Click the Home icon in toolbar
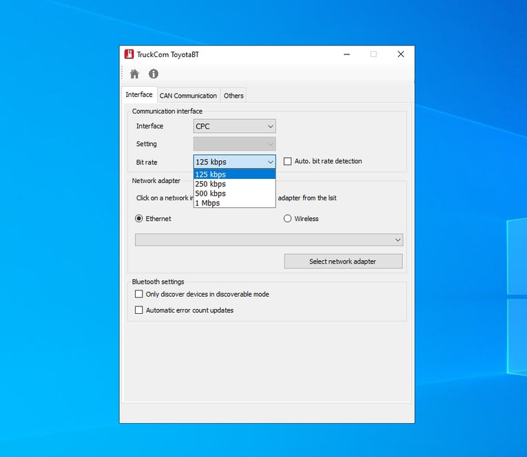This screenshot has height=457, width=527. tap(134, 74)
